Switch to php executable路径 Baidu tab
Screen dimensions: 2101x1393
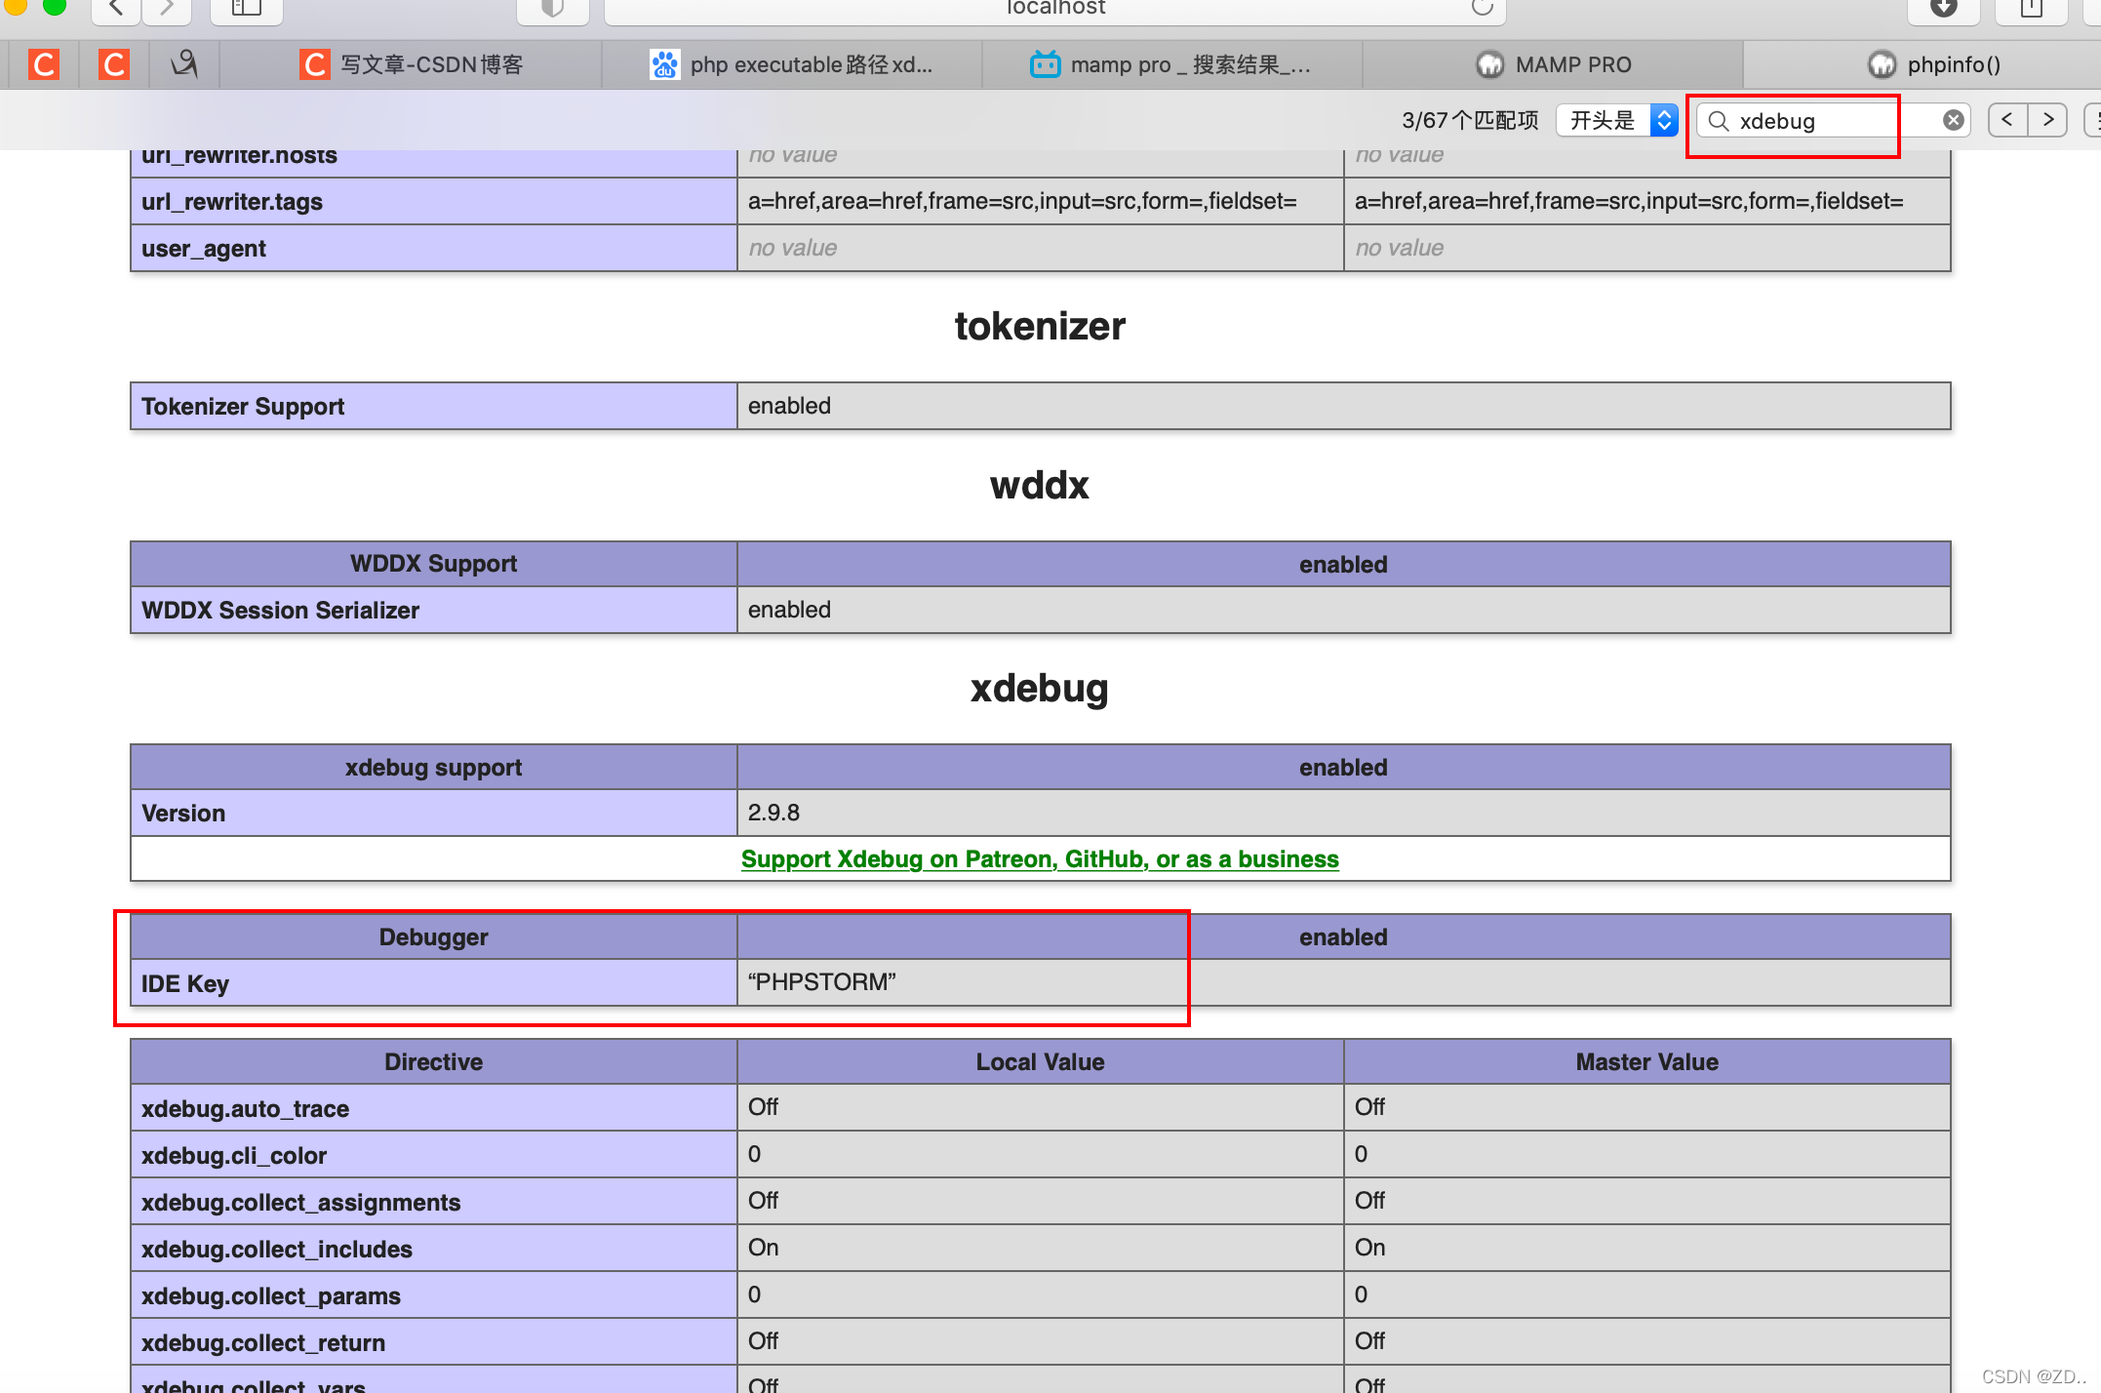coord(792,64)
